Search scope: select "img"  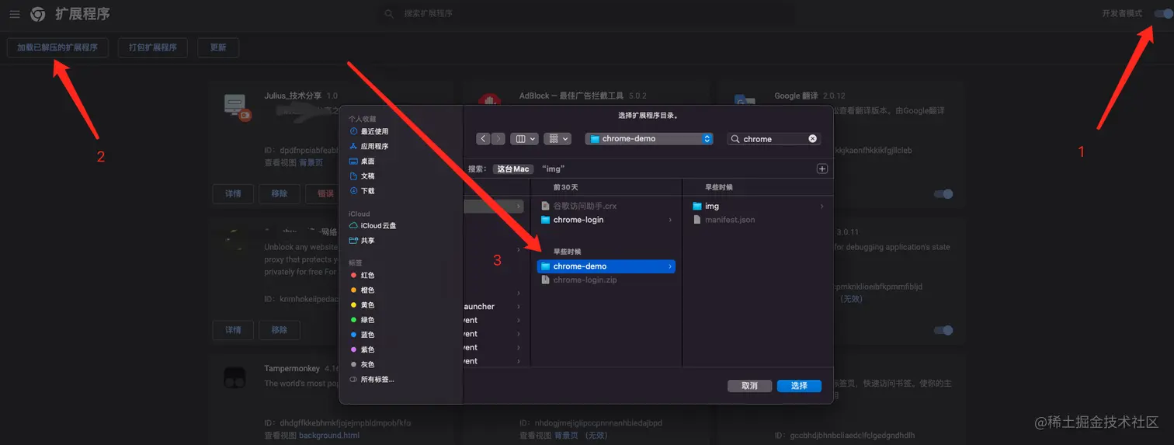pyautogui.click(x=554, y=169)
